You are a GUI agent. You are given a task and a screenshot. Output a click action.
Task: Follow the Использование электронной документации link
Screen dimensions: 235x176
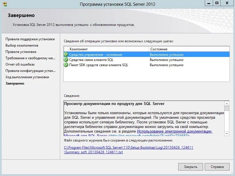point(175,131)
